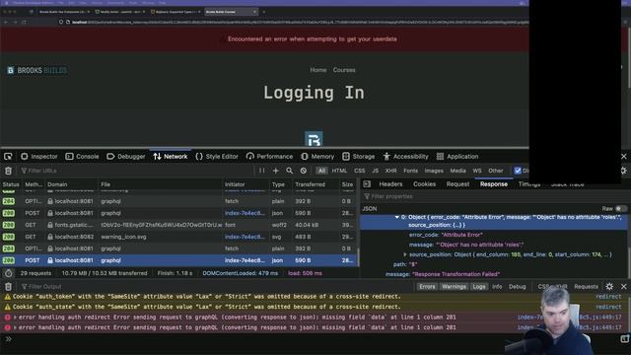Toggle the Warnings console filter
Image resolution: width=631 pixels, height=355 pixels.
454,287
